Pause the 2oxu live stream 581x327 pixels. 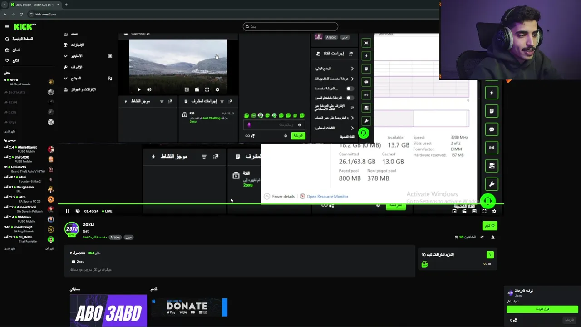click(67, 211)
